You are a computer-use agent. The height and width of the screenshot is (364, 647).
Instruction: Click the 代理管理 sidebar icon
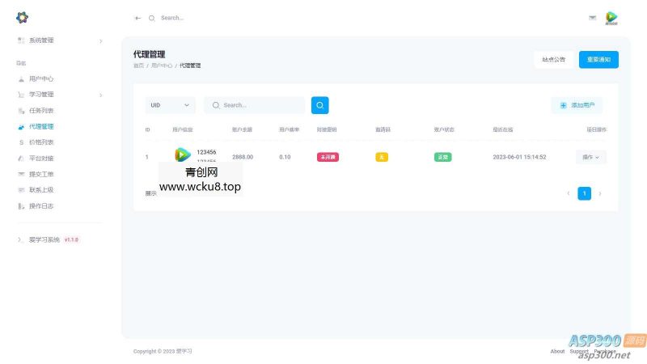tap(21, 127)
